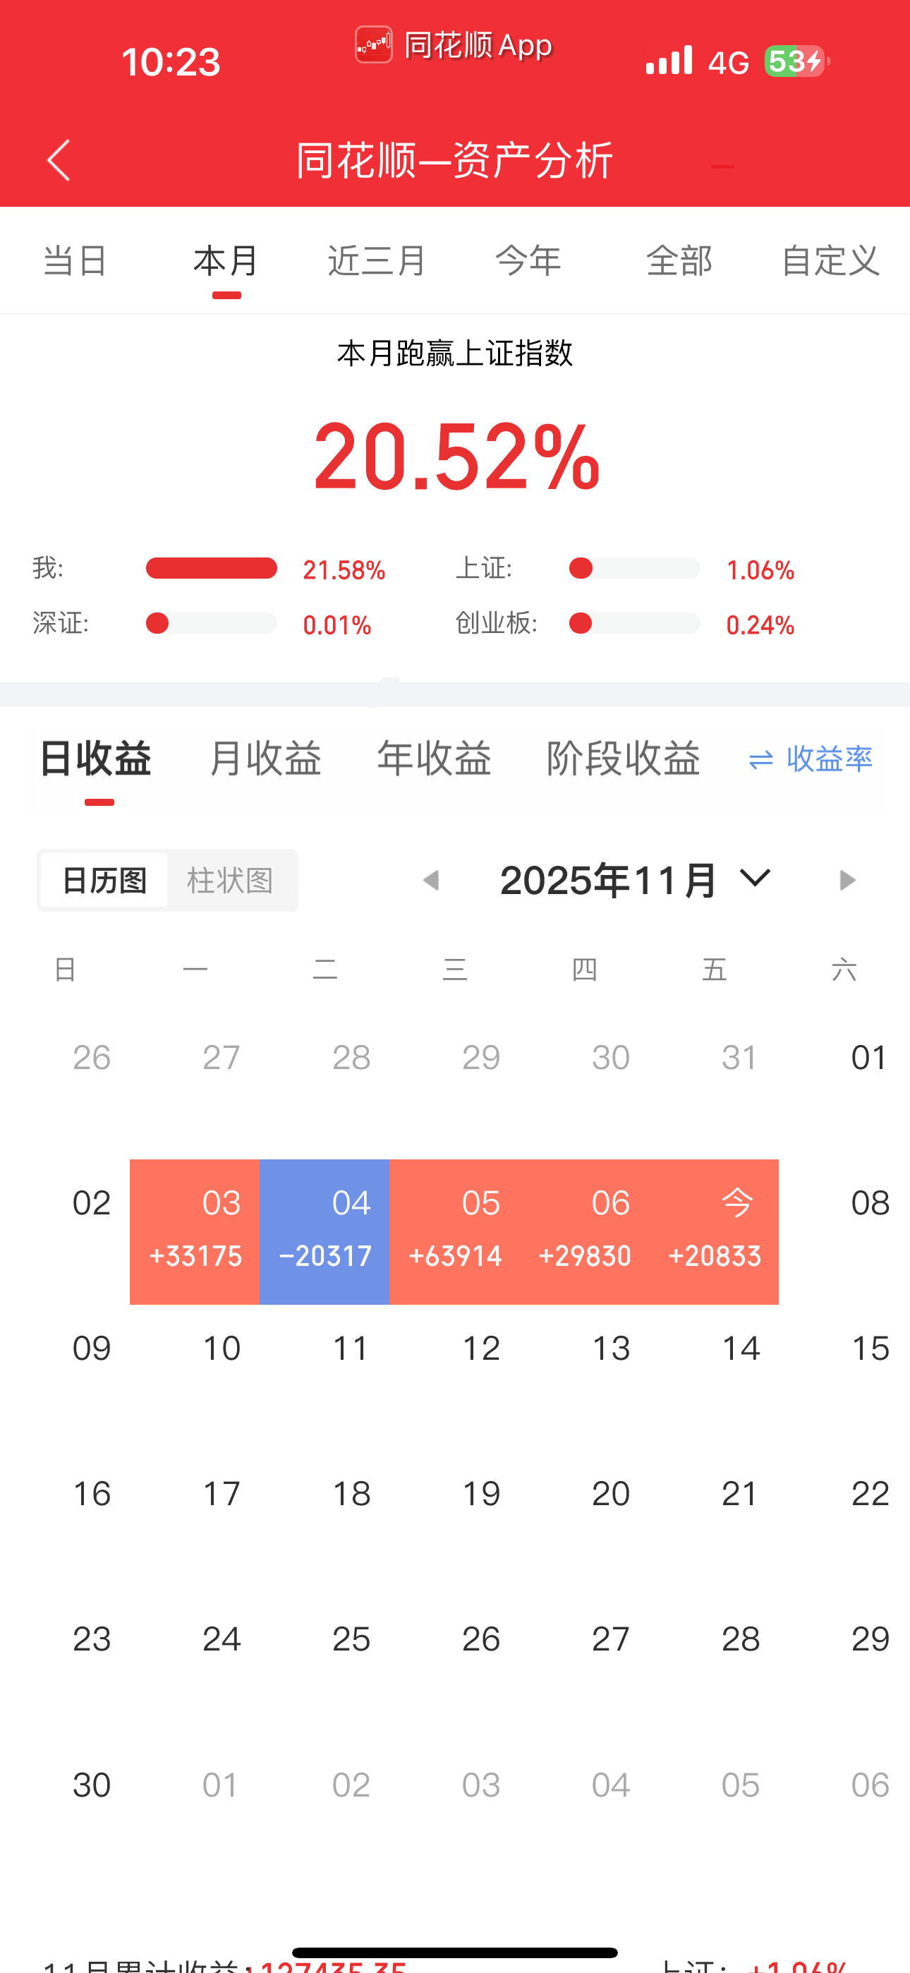Select calendar day 01 in first row

[869, 1058]
